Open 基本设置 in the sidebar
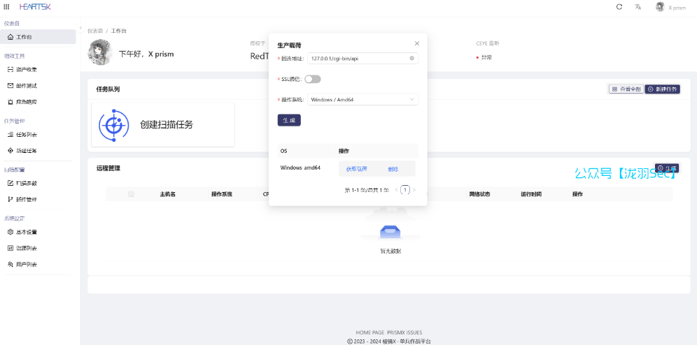The height and width of the screenshot is (345, 697). (27, 232)
